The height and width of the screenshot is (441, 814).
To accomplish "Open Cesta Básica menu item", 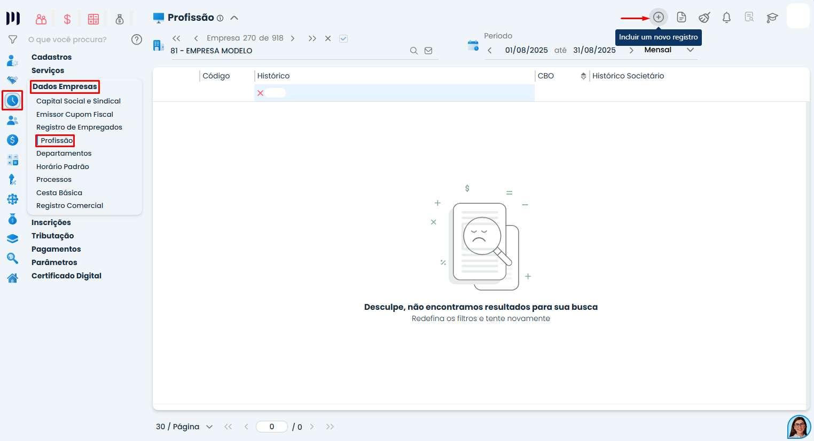I will tap(59, 193).
